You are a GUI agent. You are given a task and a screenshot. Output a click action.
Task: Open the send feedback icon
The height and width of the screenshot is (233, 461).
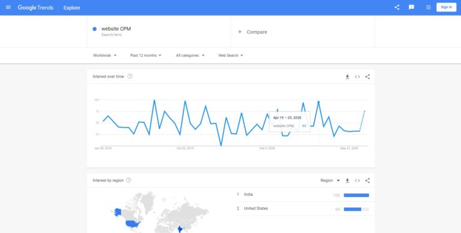pyautogui.click(x=411, y=7)
